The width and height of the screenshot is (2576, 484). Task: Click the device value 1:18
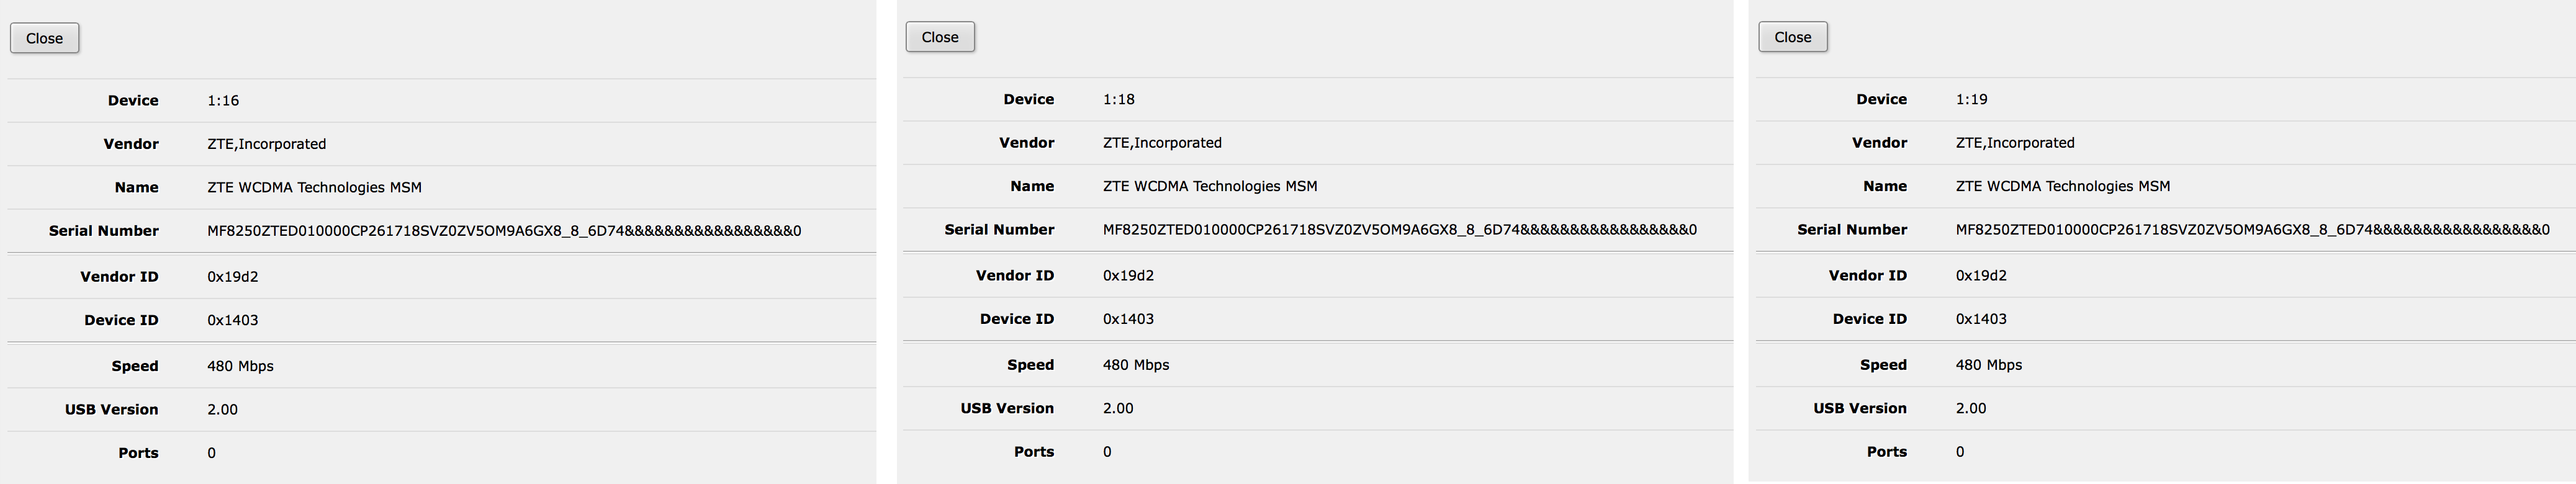point(1118,100)
